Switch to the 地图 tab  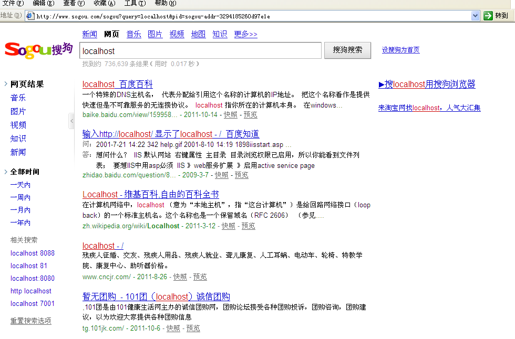tap(199, 34)
